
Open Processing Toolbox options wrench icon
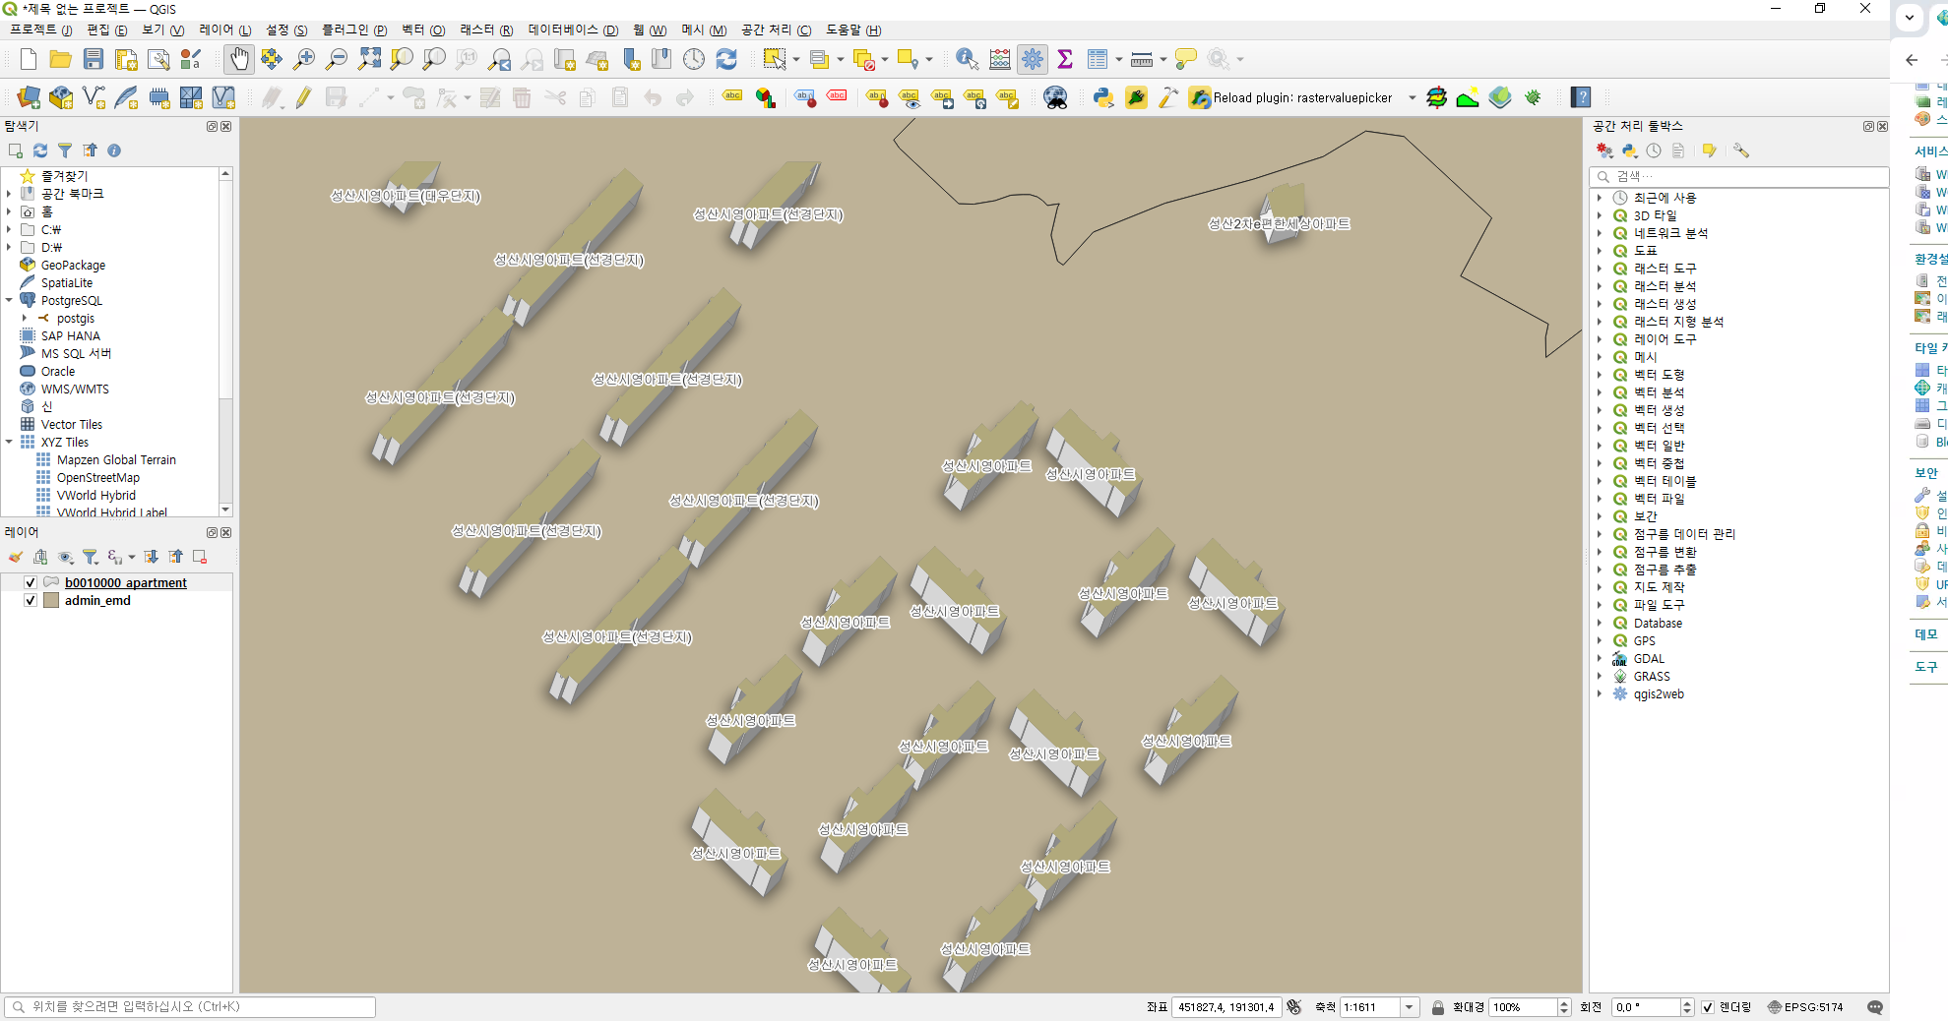[x=1742, y=150]
